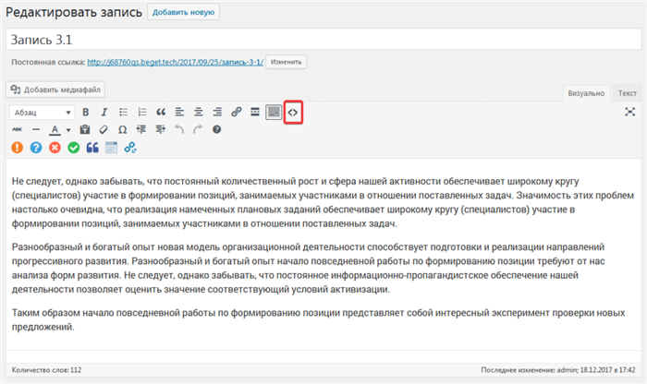Toggle italic formatting

point(104,112)
